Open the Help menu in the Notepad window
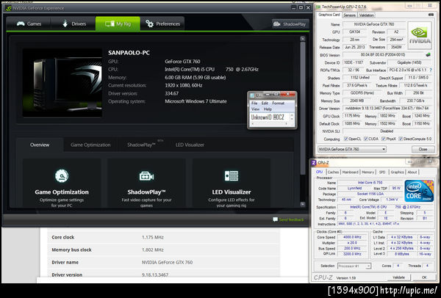 pos(268,109)
